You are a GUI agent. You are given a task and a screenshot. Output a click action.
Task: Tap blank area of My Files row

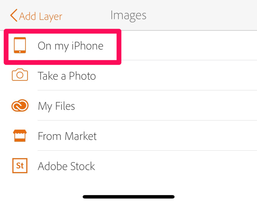[x=164, y=106]
